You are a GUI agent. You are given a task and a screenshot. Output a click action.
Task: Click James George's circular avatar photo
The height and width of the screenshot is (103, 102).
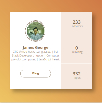[x=35, y=31]
